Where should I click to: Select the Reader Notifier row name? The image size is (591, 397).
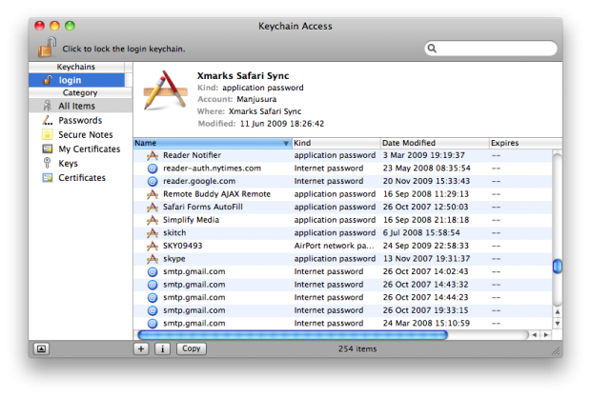(x=192, y=155)
